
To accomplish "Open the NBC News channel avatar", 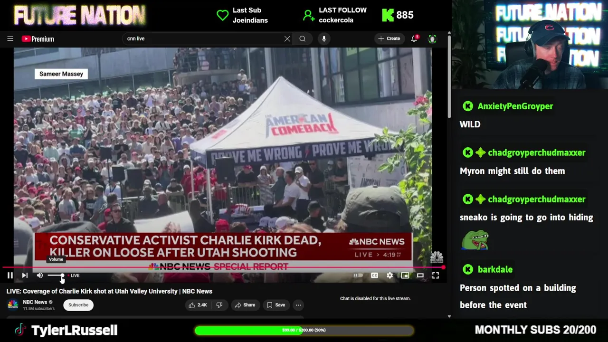I will point(13,304).
